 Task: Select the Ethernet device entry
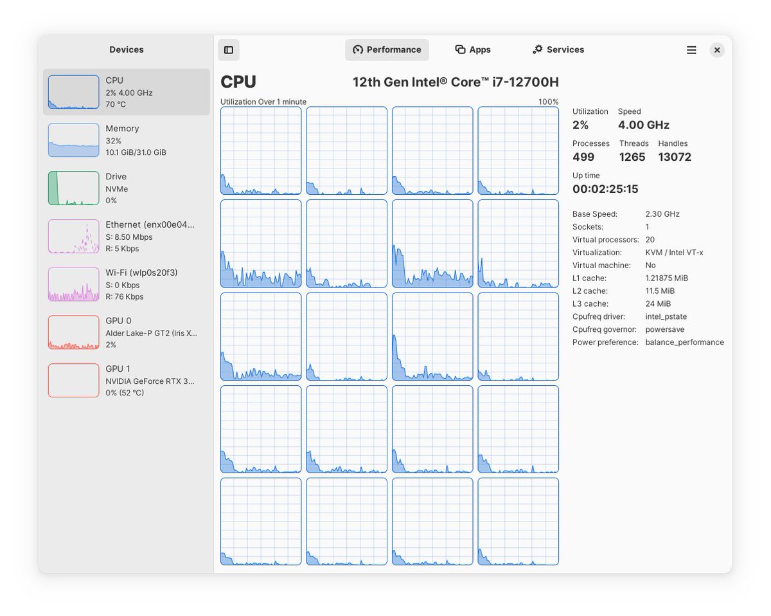click(x=127, y=237)
